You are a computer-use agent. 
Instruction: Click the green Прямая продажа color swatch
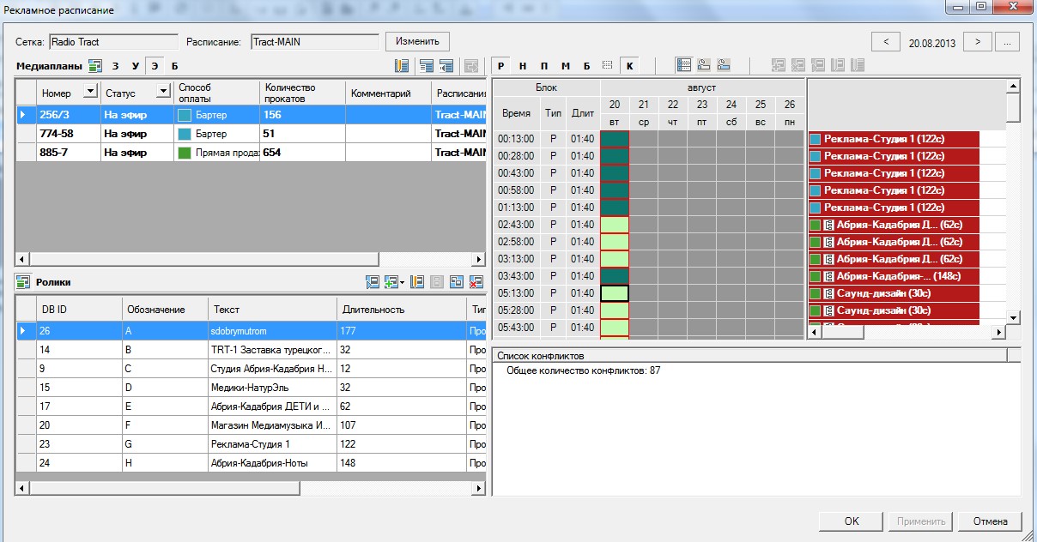[x=184, y=153]
